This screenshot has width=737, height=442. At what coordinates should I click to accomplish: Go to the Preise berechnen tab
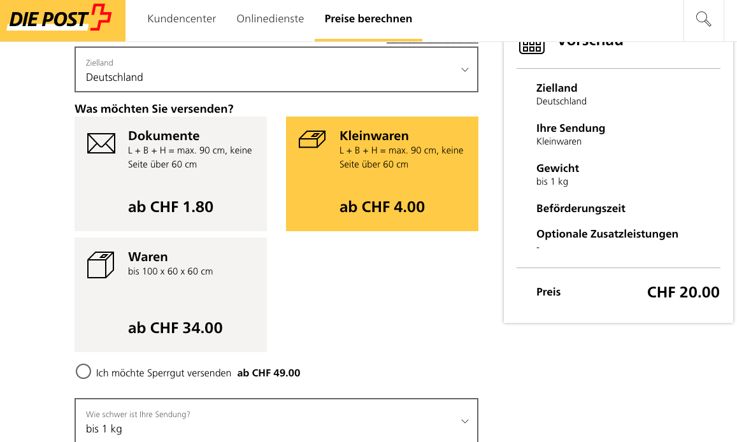click(368, 19)
